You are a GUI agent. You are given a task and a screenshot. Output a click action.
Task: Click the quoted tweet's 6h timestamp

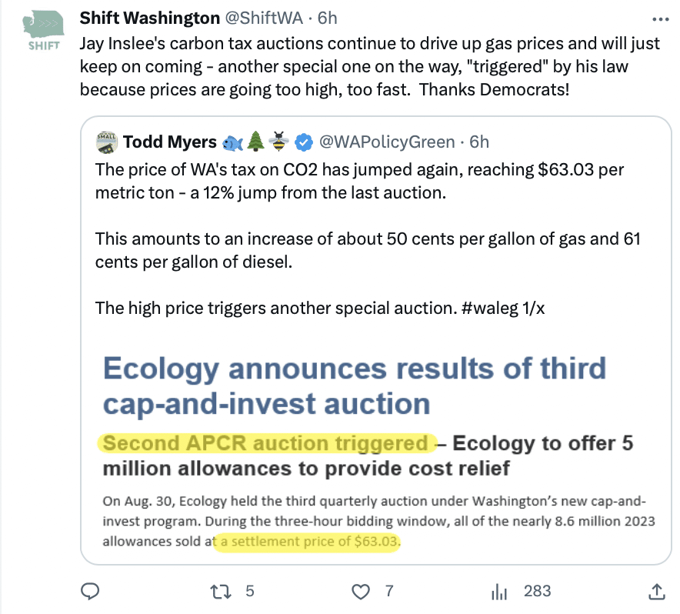pos(479,142)
